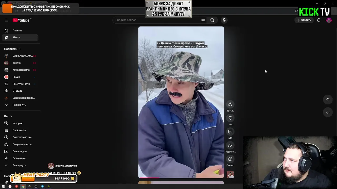Open the YouTube hamburger guide menu
The width and height of the screenshot is (337, 189).
[6, 20]
